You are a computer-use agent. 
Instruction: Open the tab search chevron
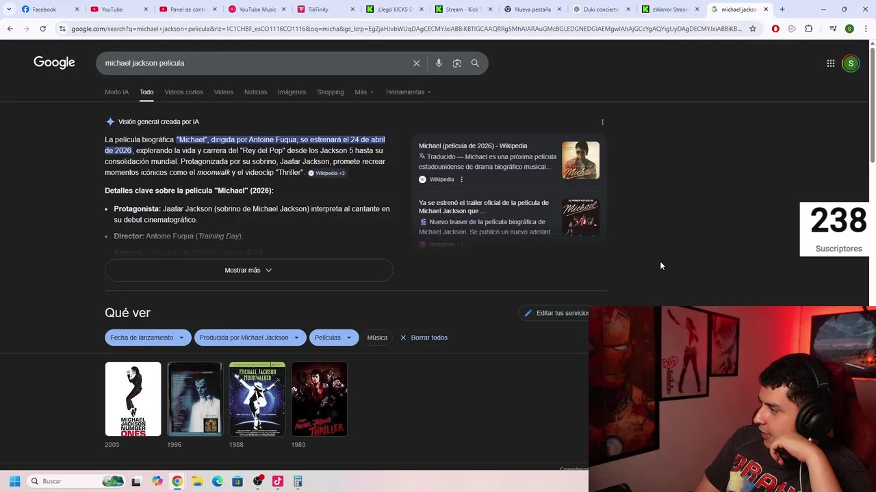pos(8,10)
